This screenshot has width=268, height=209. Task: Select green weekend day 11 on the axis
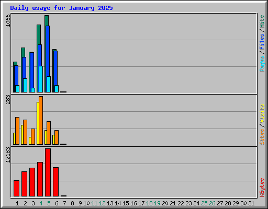[x=94, y=203]
